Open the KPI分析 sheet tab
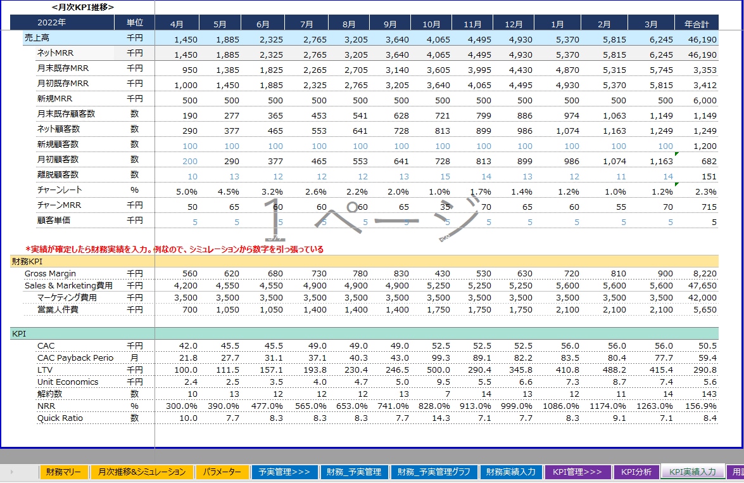 (x=636, y=472)
